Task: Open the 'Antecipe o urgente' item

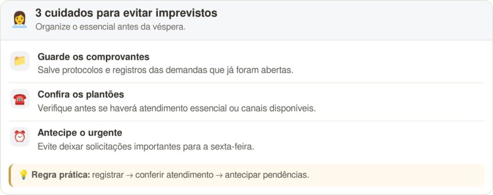Action: pos(246,140)
